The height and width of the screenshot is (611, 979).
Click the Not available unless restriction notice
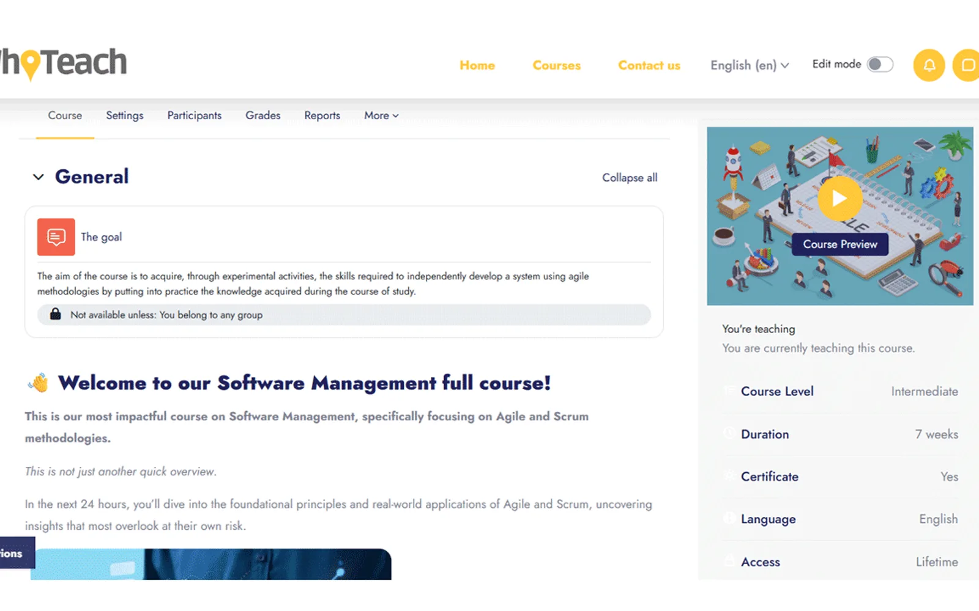click(344, 315)
